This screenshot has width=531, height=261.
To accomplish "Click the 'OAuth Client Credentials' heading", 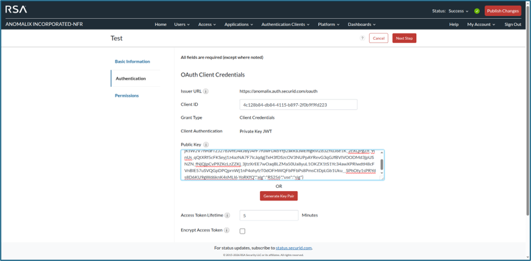I will pyautogui.click(x=213, y=75).
